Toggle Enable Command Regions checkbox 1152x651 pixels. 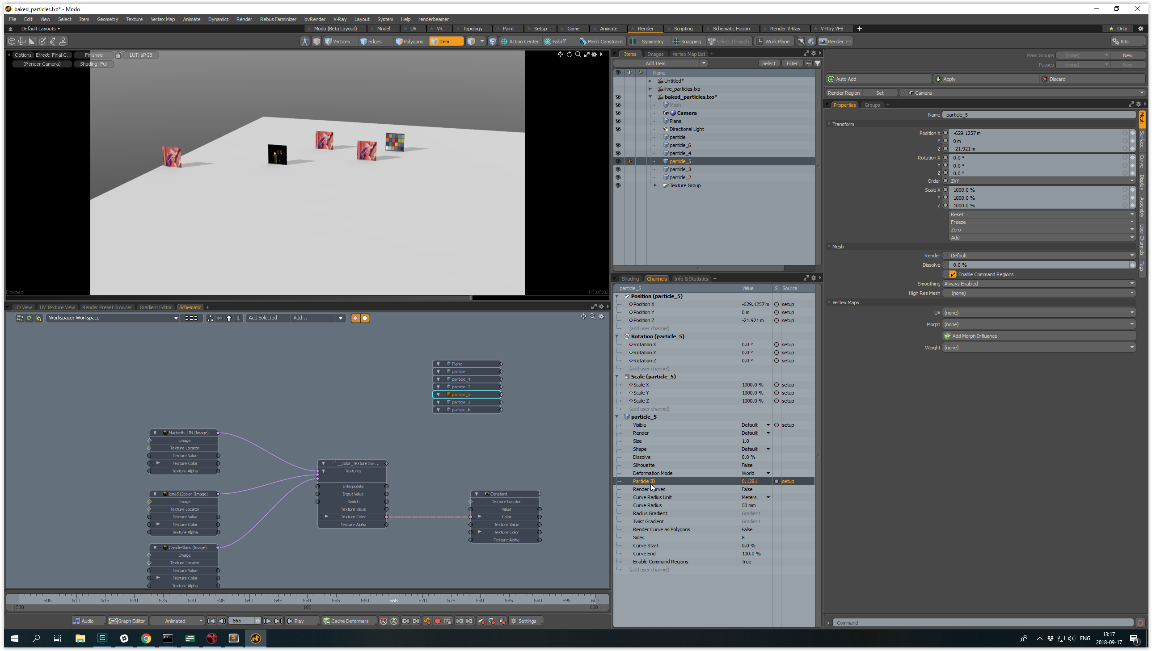click(x=953, y=274)
